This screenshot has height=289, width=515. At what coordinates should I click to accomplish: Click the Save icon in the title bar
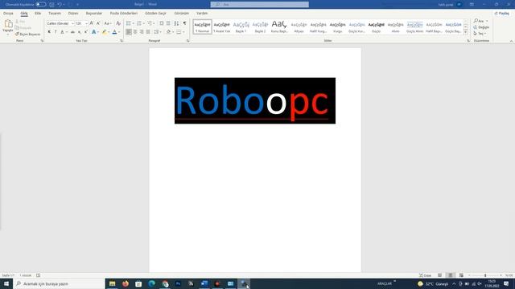tap(51, 5)
